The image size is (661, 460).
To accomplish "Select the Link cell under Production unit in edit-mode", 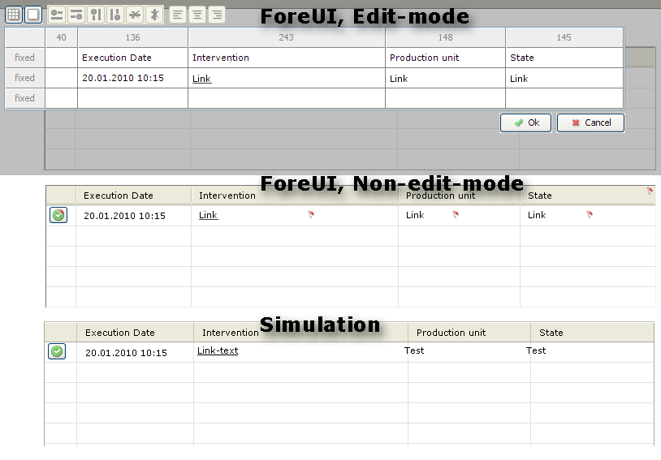I will [x=445, y=78].
